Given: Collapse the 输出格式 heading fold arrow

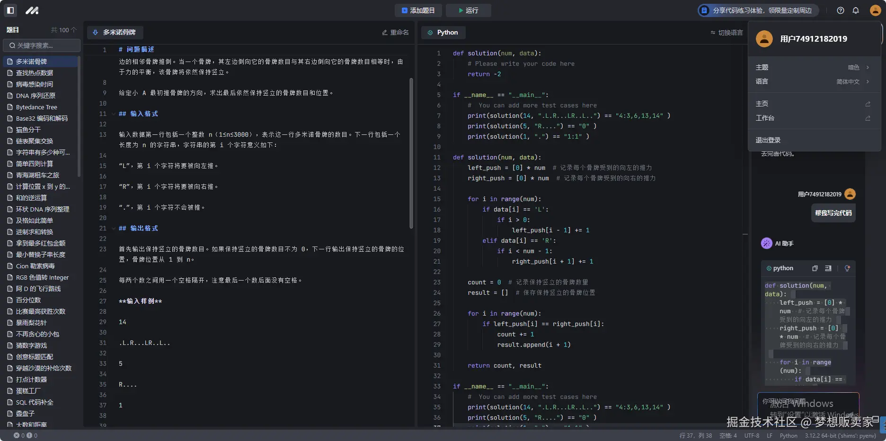Looking at the screenshot, I should [114, 229].
